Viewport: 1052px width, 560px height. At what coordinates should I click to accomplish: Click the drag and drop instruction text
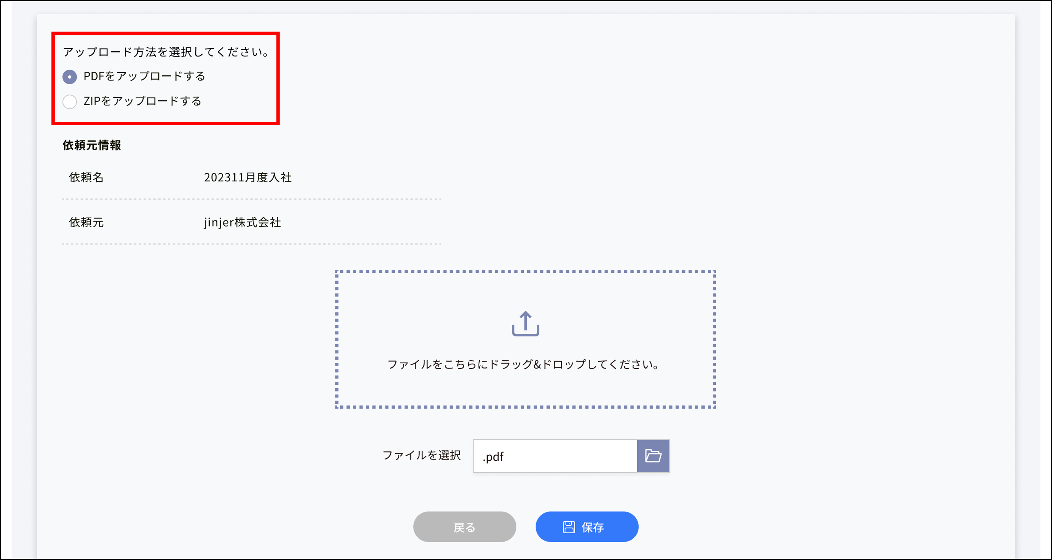(x=523, y=364)
